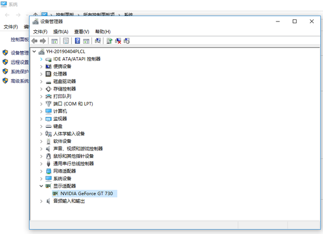The height and width of the screenshot is (234, 323).
Task: Select the 网络适配器 tree row
Action: coord(65,171)
